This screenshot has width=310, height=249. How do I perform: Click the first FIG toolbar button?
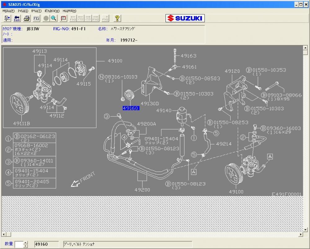[x=36, y=18]
